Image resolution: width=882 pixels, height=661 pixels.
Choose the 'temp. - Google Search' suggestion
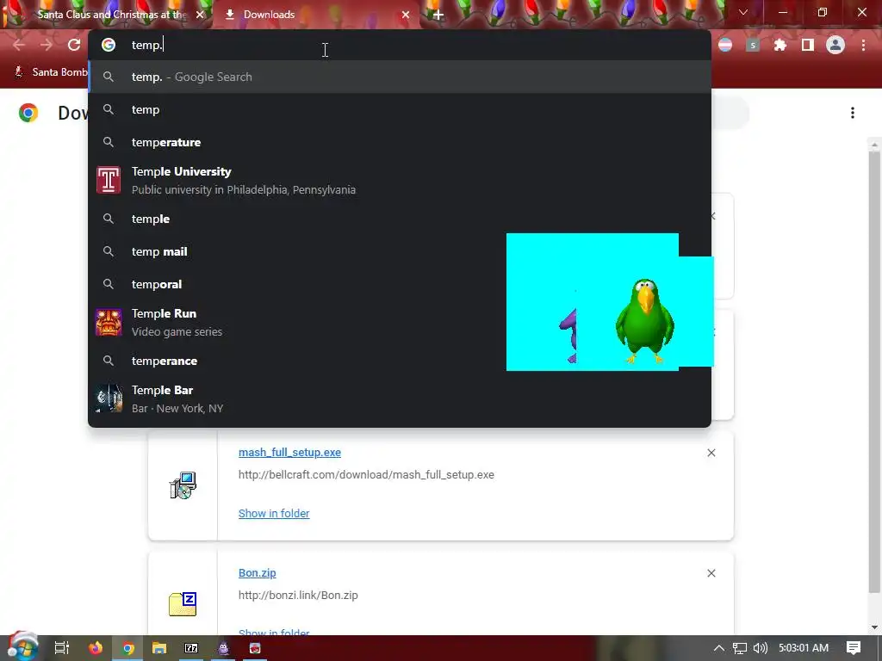point(400,77)
